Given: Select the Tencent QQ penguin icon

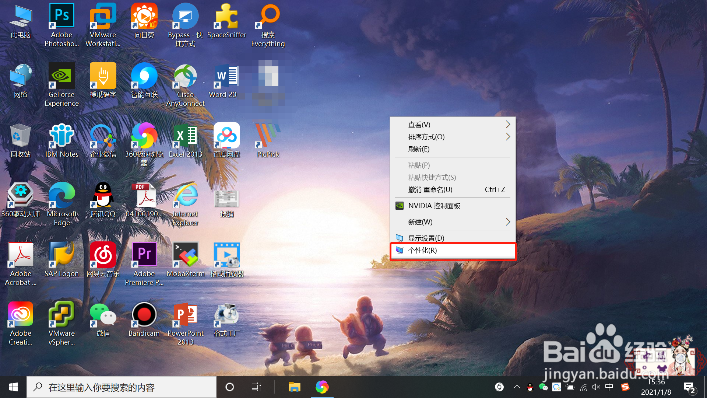Looking at the screenshot, I should 103,196.
